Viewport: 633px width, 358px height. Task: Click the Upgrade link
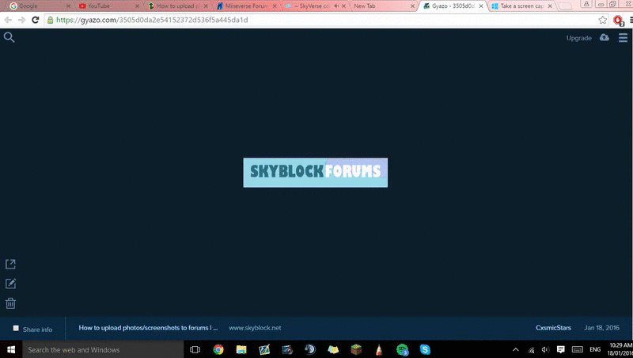pos(578,38)
